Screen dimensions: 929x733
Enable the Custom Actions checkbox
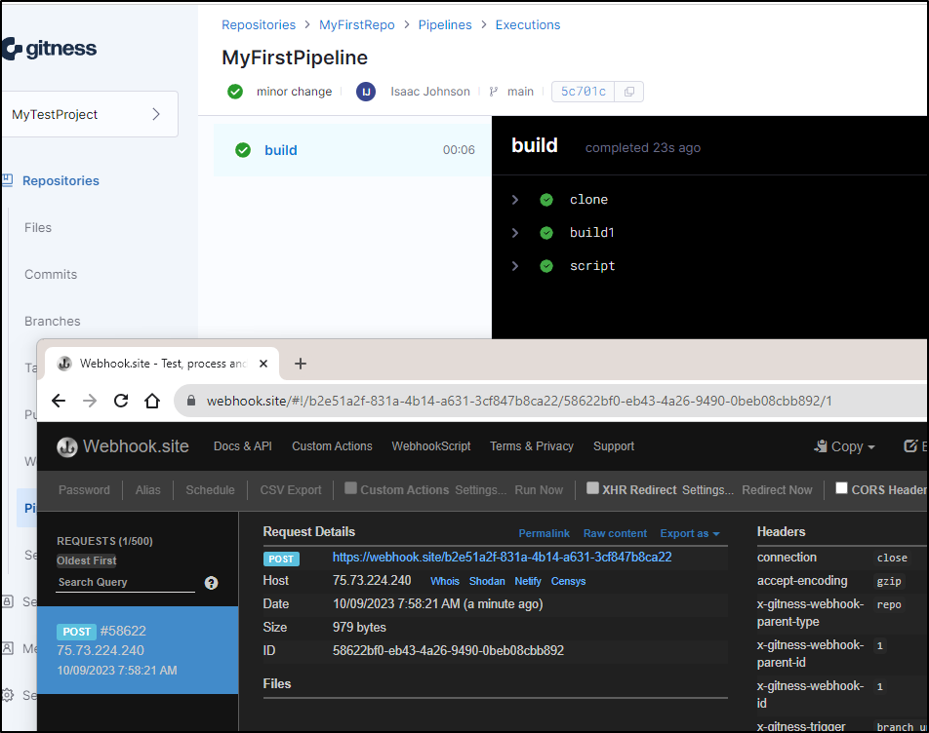click(350, 488)
